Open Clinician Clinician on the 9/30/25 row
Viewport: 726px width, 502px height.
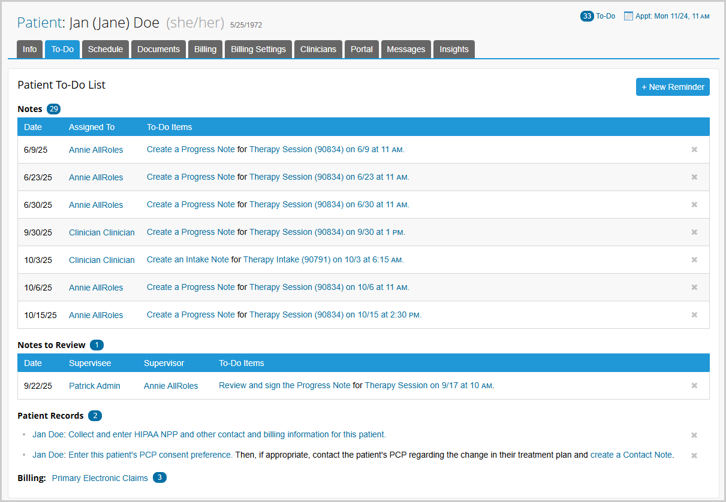[102, 232]
